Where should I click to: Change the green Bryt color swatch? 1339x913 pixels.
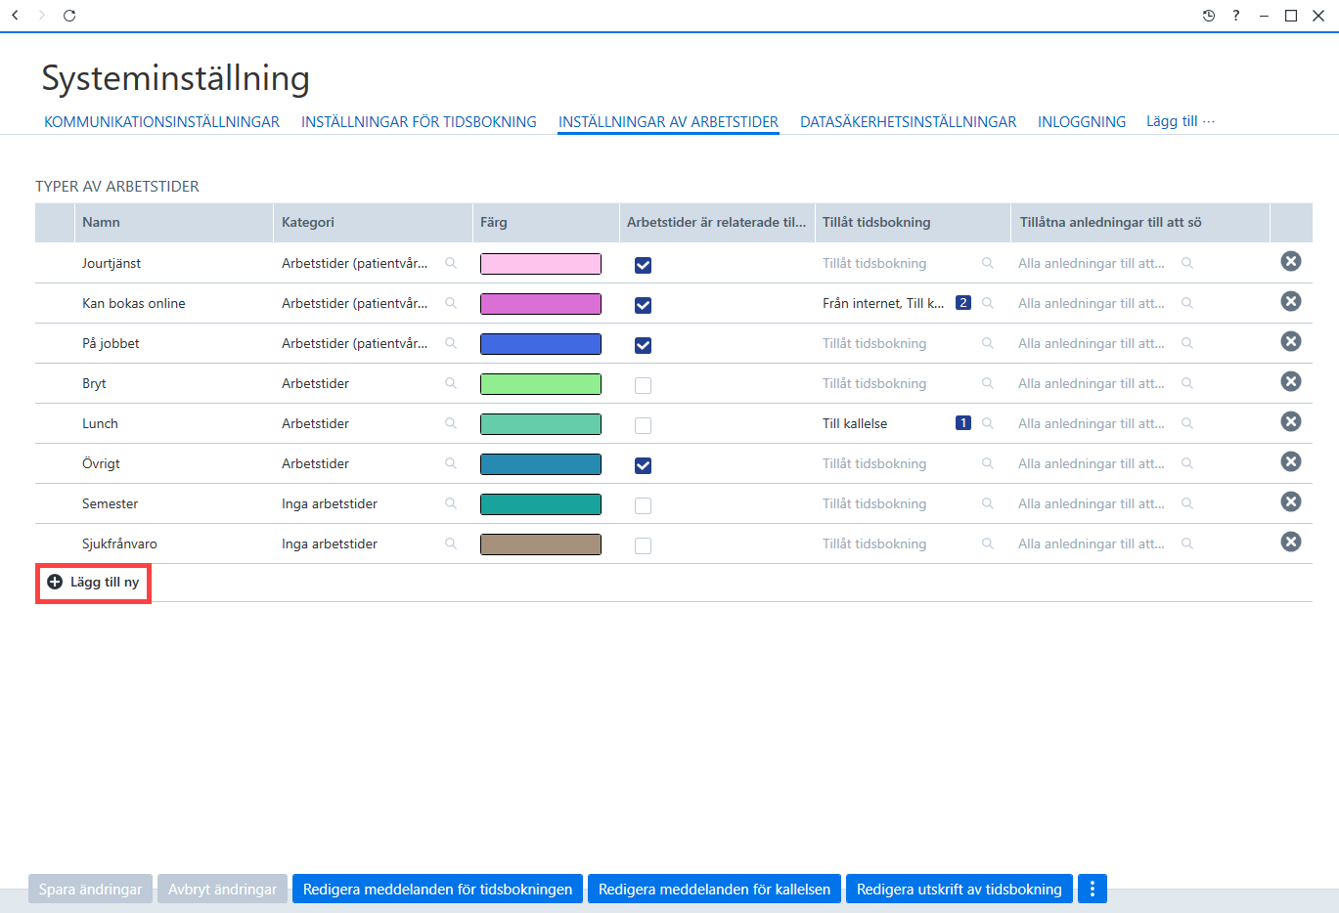541,384
